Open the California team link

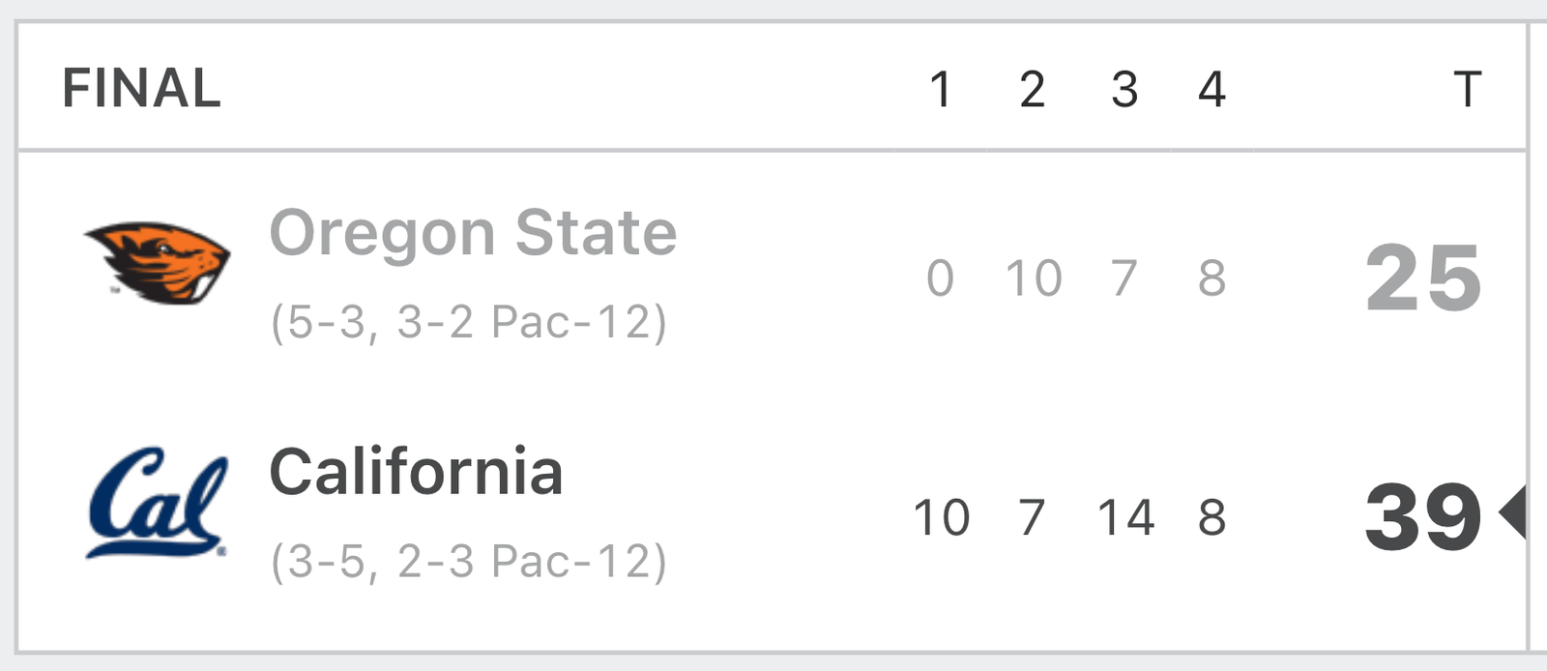coord(416,472)
